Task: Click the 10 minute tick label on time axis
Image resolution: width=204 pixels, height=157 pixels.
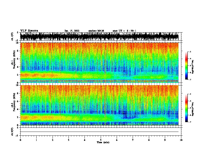Action: pos(181,140)
